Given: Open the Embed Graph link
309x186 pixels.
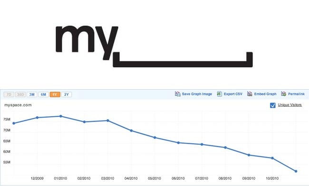Looking at the screenshot, I should click(x=265, y=94).
